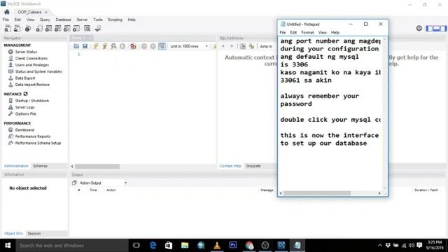This screenshot has height=252, width=448.
Task: Open the Scripting menu
Action: coord(115,20)
